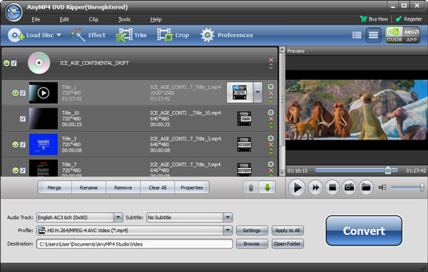Open the Crop tool
This screenshot has width=428, height=272.
173,35
